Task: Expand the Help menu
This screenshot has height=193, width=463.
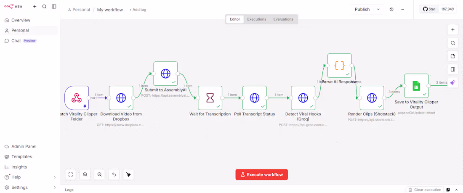Action: coord(30,177)
